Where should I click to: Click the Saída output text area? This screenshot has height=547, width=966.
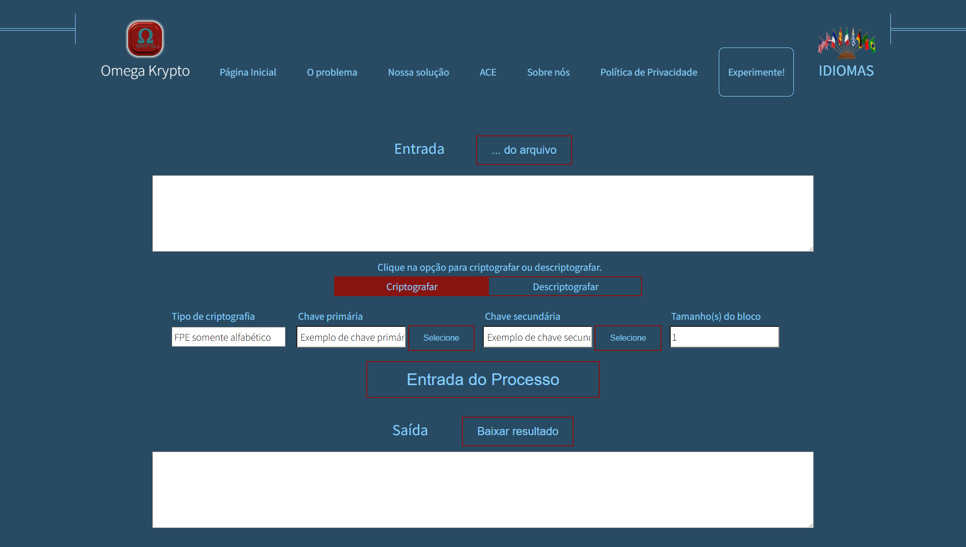click(482, 489)
